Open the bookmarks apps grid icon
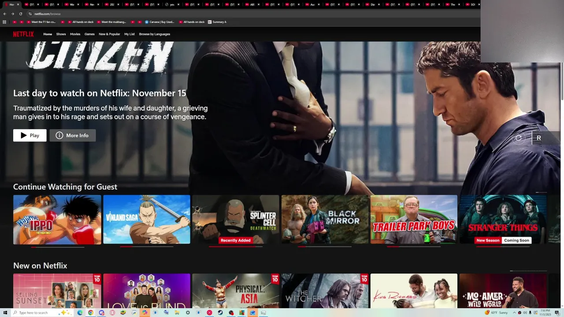The height and width of the screenshot is (317, 564). (4, 22)
